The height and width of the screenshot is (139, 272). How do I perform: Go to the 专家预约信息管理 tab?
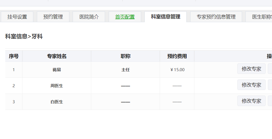click(216, 17)
